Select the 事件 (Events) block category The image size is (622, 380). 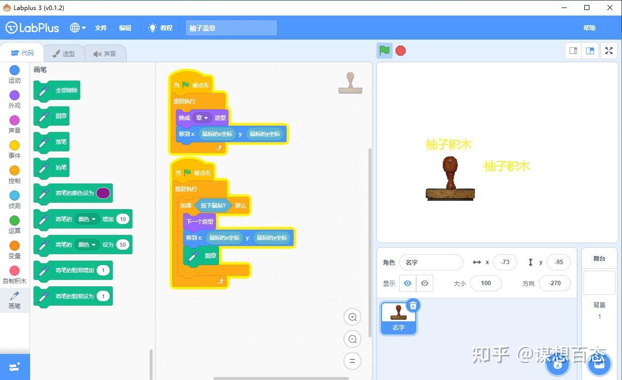(15, 149)
